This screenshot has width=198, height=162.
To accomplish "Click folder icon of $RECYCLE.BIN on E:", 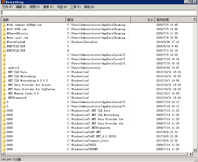I will coord(4,50).
